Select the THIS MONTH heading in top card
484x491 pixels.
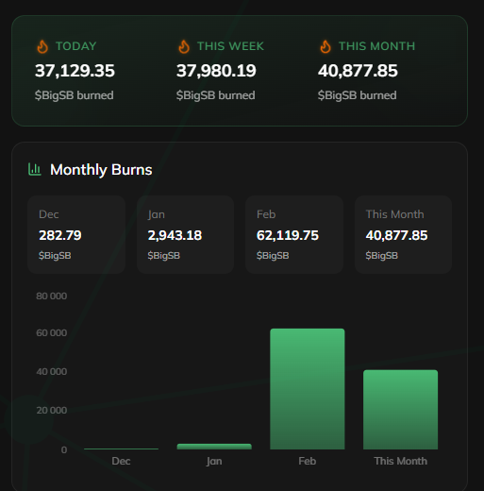[376, 46]
